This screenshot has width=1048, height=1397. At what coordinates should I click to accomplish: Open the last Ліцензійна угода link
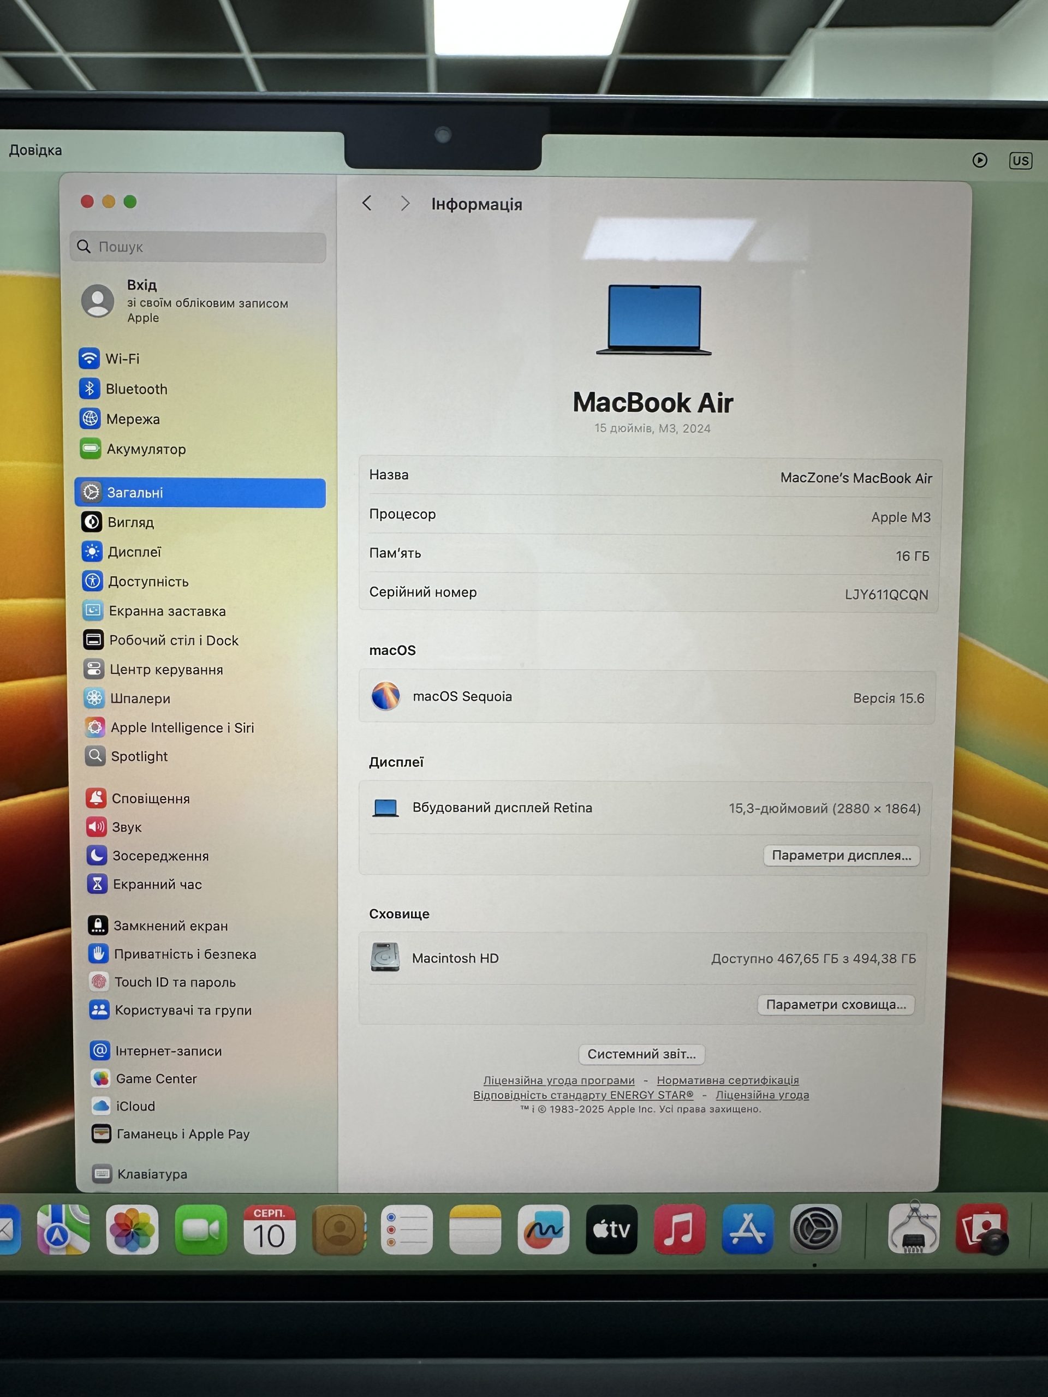point(763,1095)
